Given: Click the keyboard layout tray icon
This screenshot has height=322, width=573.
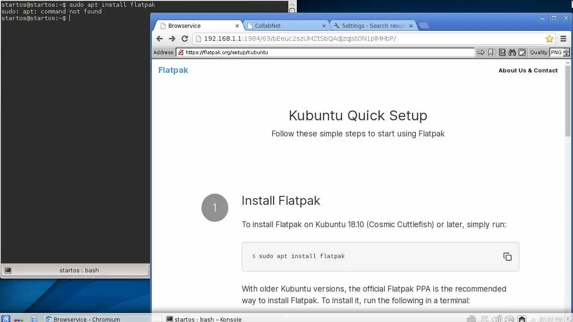Looking at the screenshot, I should click(x=471, y=319).
